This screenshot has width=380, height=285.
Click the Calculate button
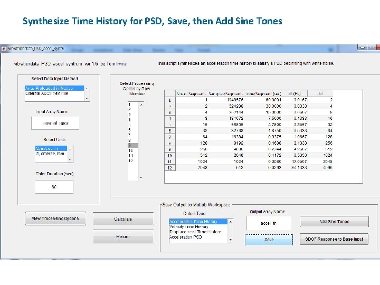[123, 219]
